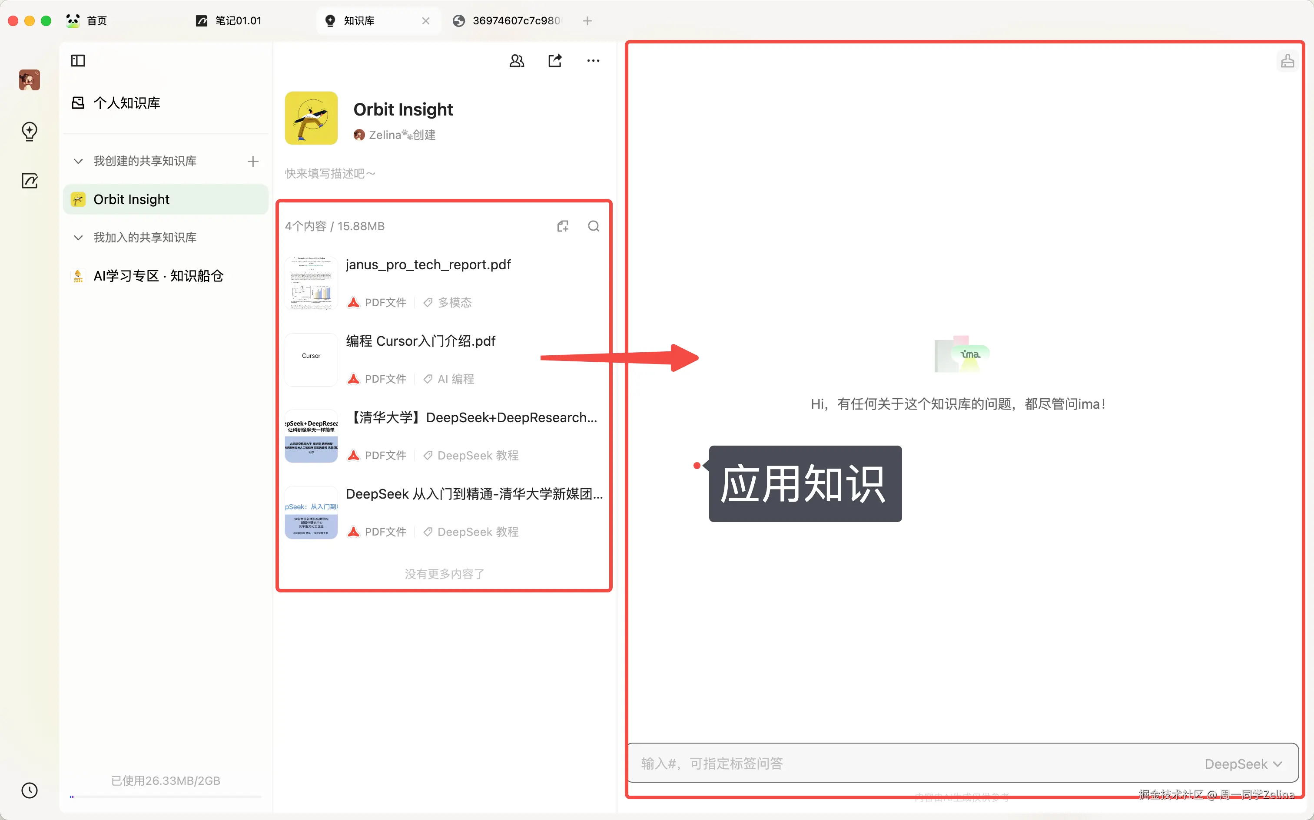
Task: Open the discover lightbulb icon in left rail
Action: tap(29, 131)
